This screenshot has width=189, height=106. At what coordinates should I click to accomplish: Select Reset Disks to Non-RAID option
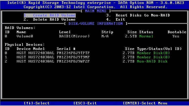pyautogui.click(x=138, y=15)
